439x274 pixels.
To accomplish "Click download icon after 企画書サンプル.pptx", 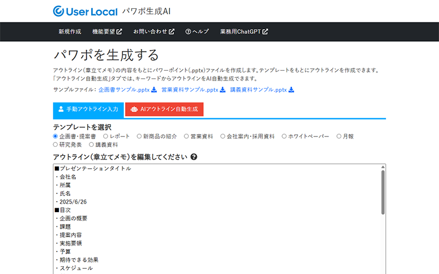I will click(154, 90).
